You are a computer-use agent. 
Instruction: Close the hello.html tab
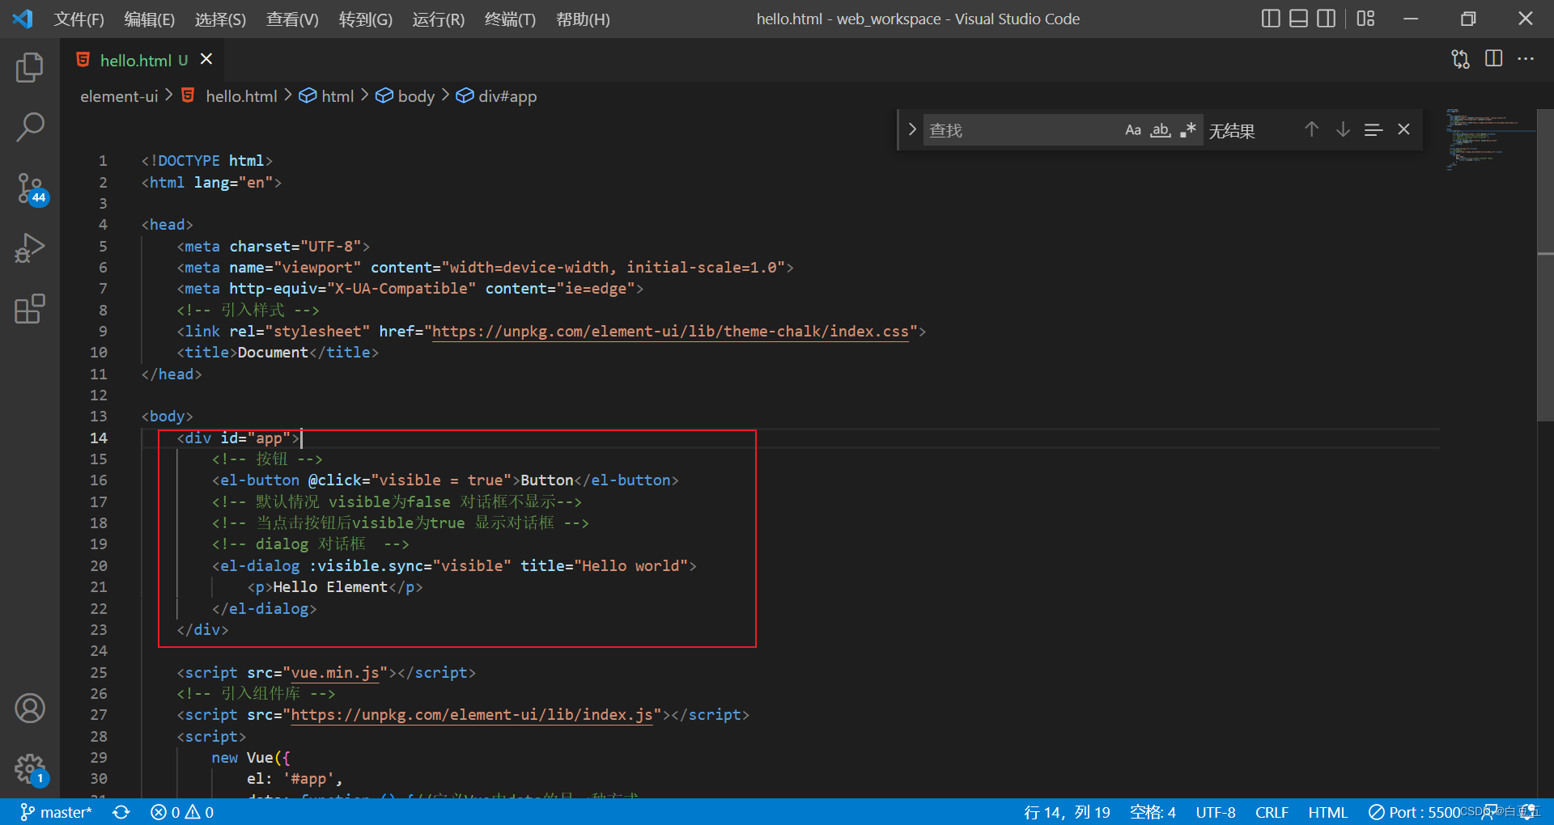(206, 59)
